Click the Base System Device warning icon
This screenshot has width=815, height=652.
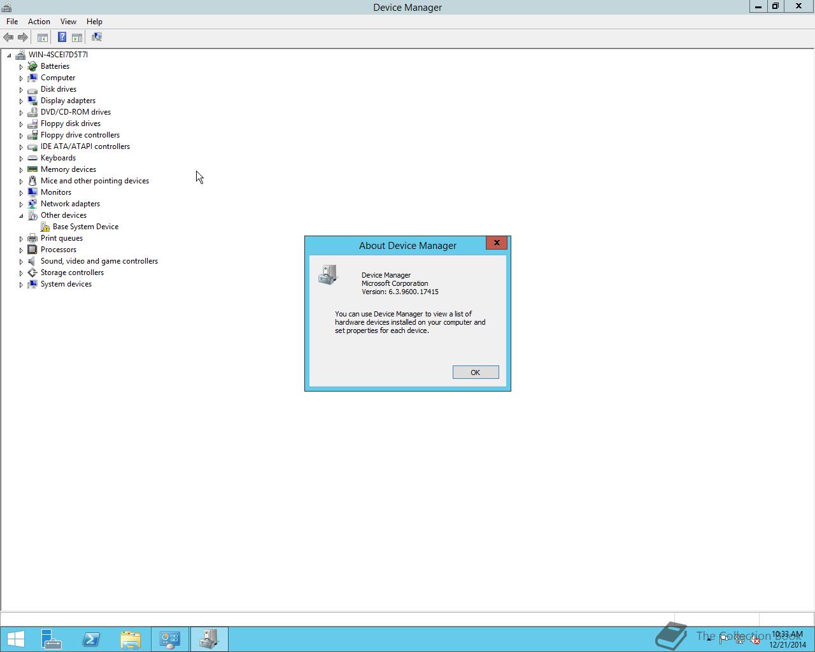click(45, 227)
